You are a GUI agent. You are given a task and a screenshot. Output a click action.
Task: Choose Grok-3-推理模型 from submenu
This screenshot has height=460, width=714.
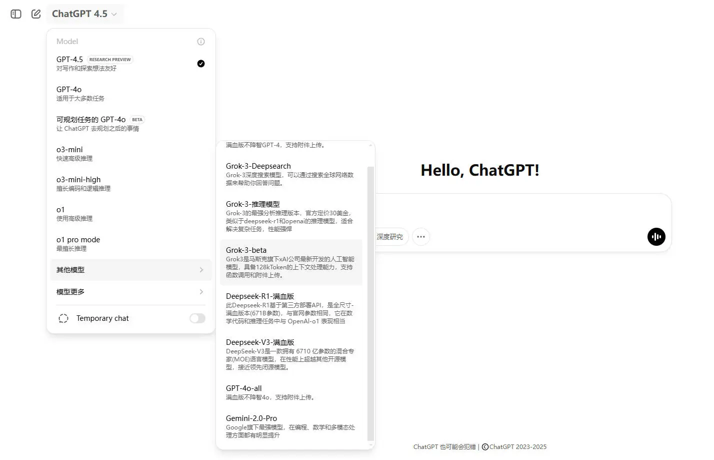(291, 216)
